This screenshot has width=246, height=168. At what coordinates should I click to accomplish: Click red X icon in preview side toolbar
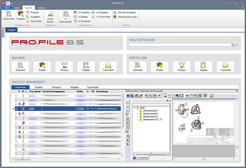[x=128, y=132]
